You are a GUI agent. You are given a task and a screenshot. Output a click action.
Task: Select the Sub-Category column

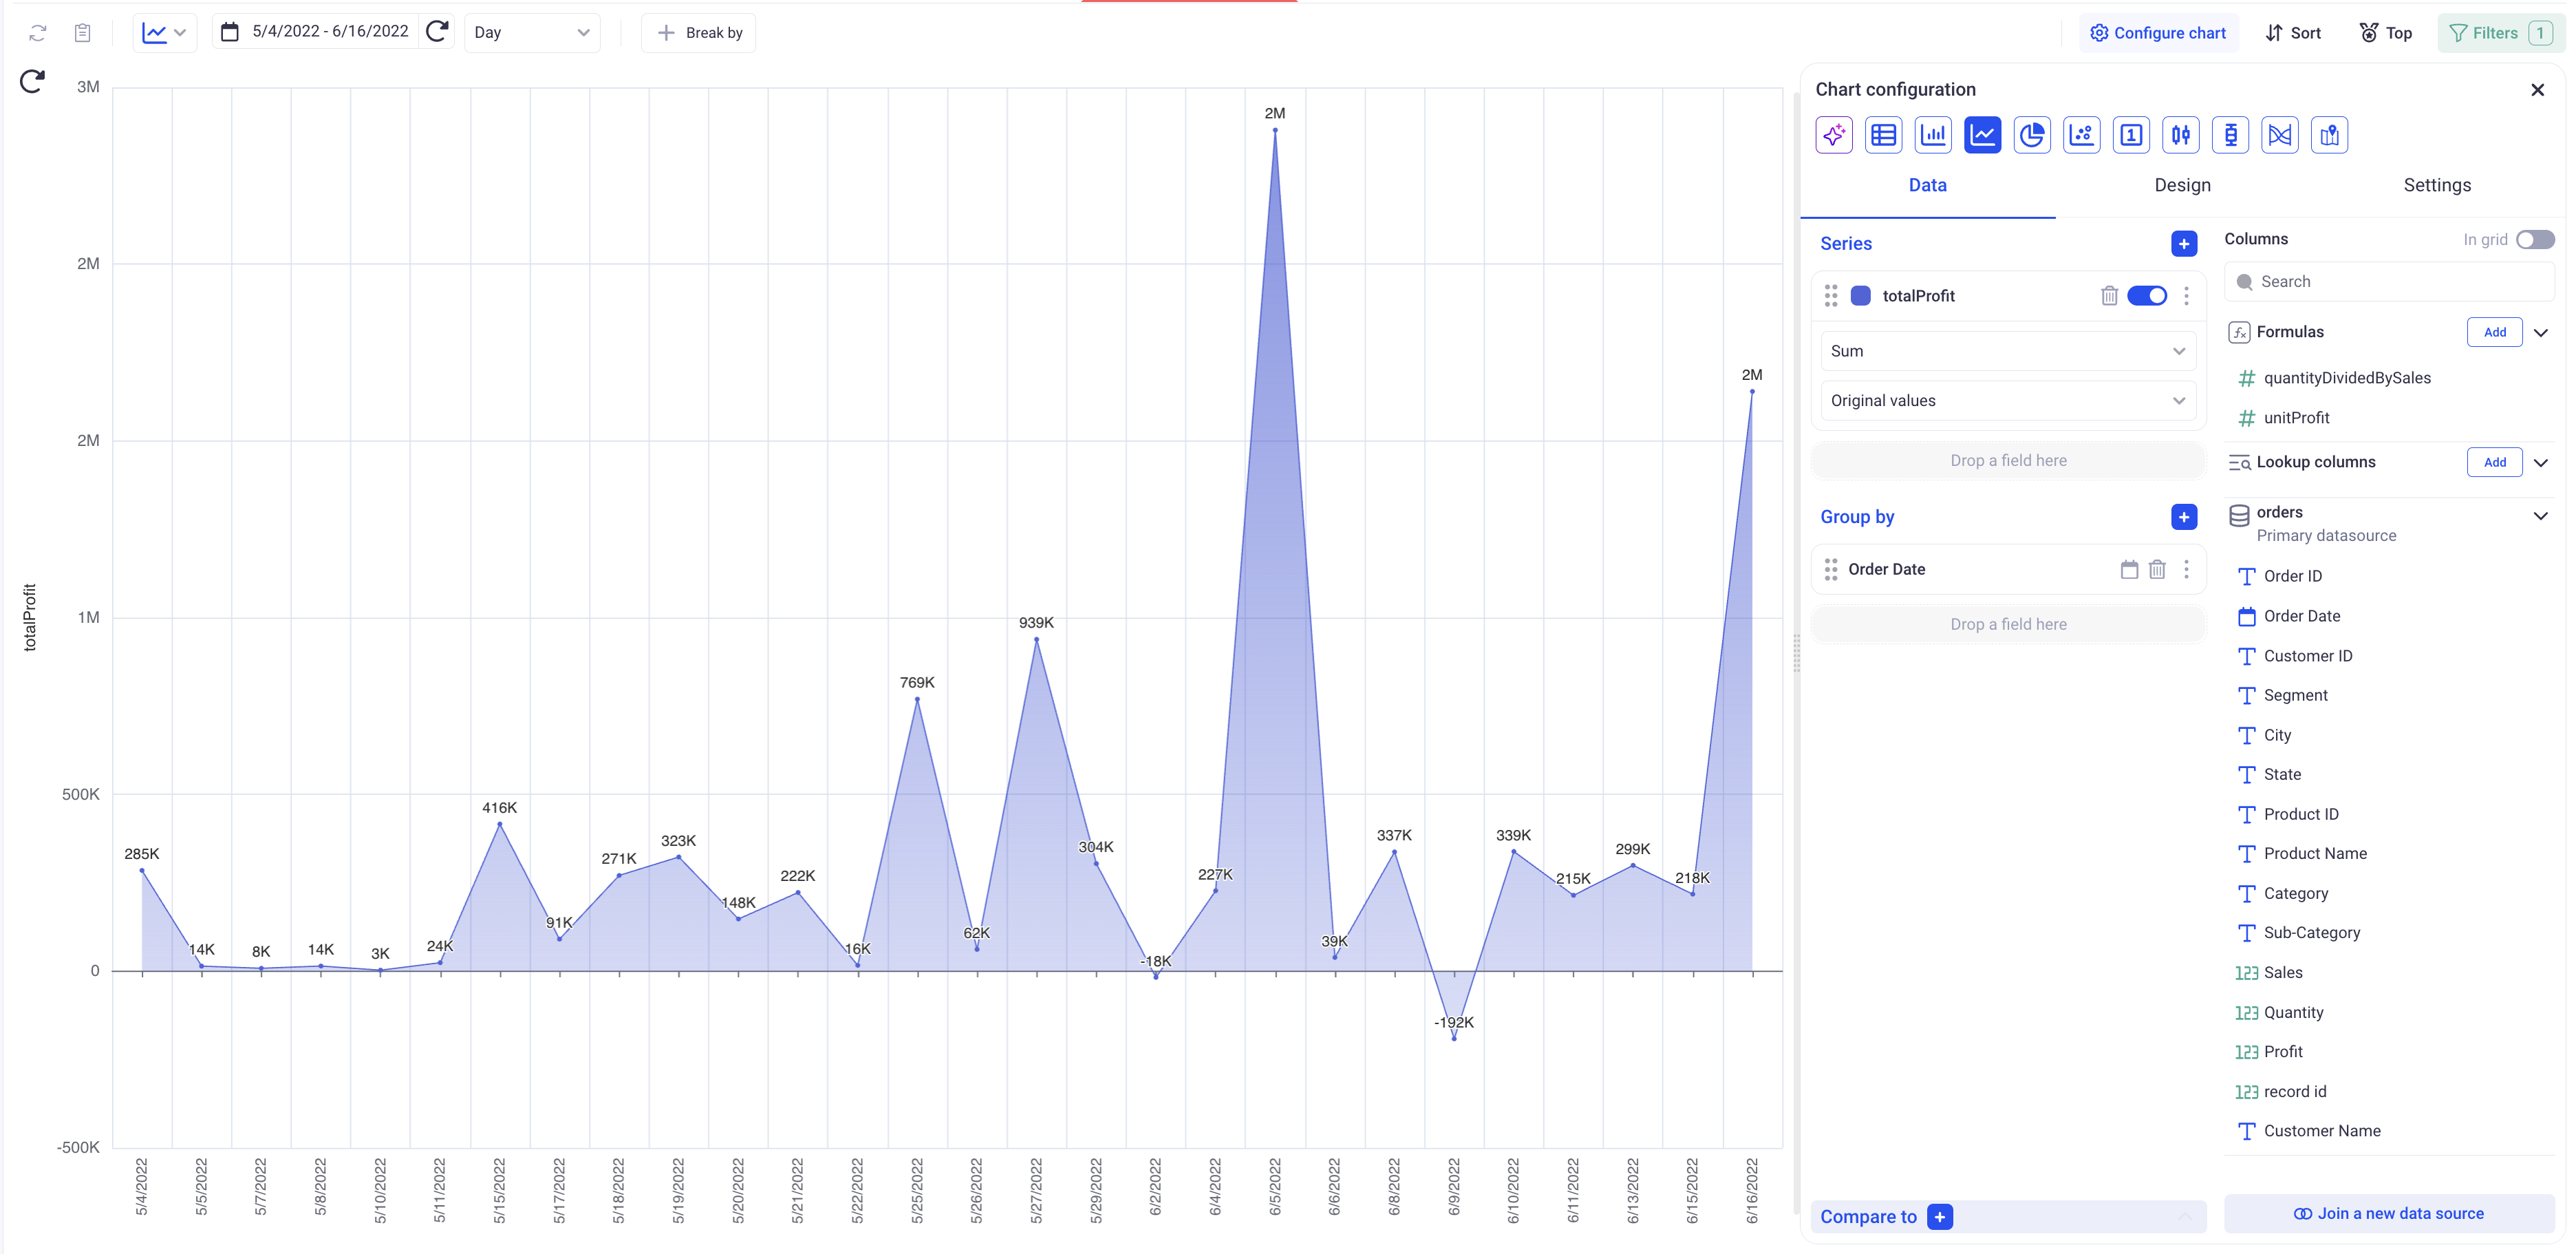coord(2311,932)
